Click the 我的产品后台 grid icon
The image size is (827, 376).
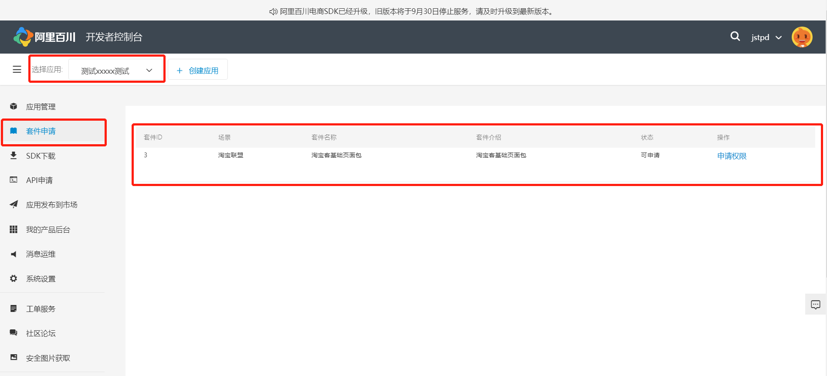tap(14, 229)
